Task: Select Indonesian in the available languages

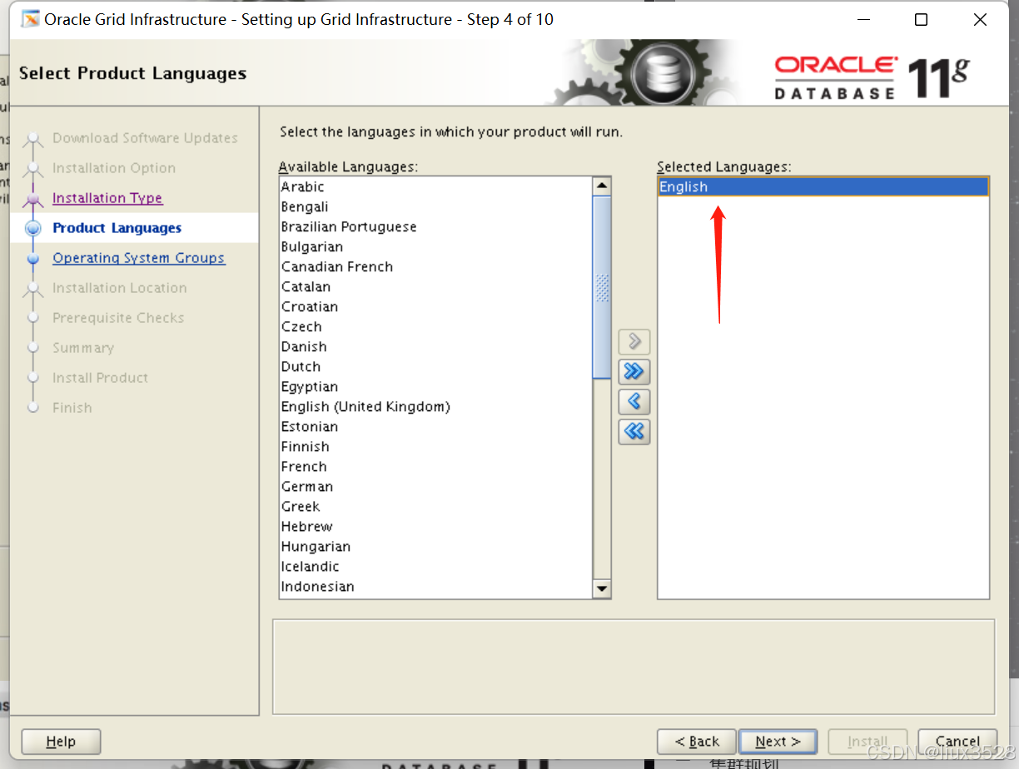Action: click(x=435, y=587)
